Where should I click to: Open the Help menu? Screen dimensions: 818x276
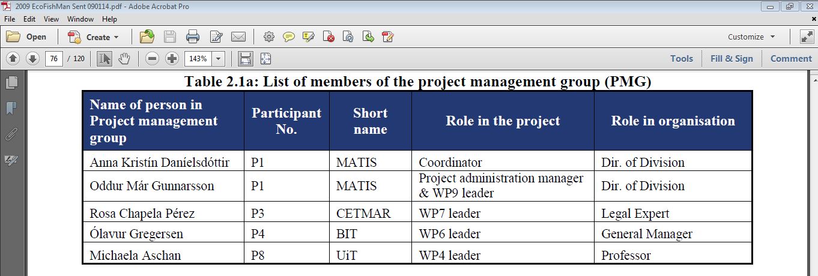point(109,19)
